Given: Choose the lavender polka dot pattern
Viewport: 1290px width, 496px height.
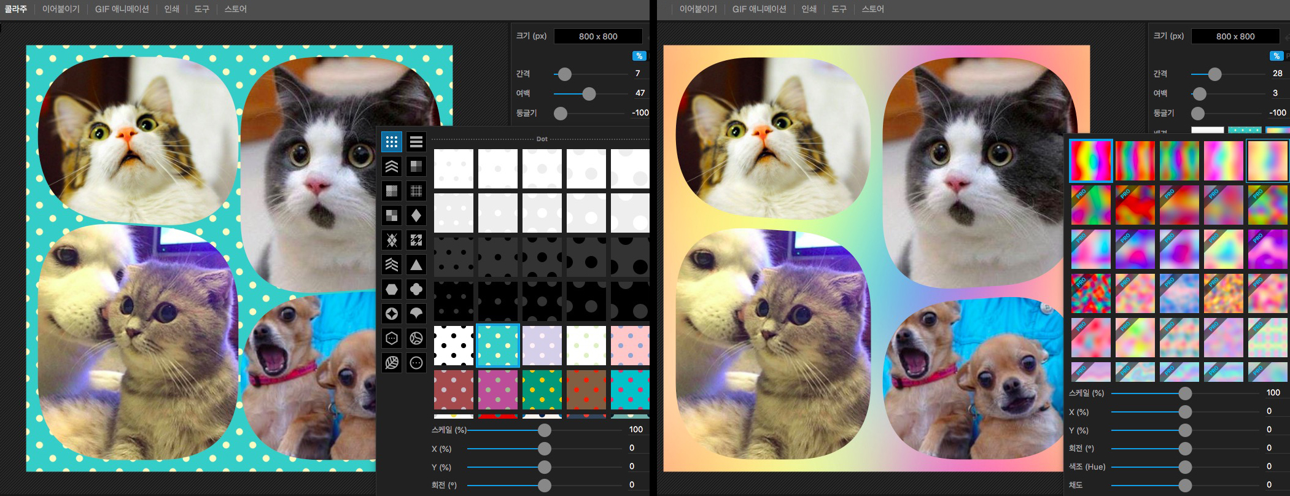Looking at the screenshot, I should pyautogui.click(x=542, y=346).
